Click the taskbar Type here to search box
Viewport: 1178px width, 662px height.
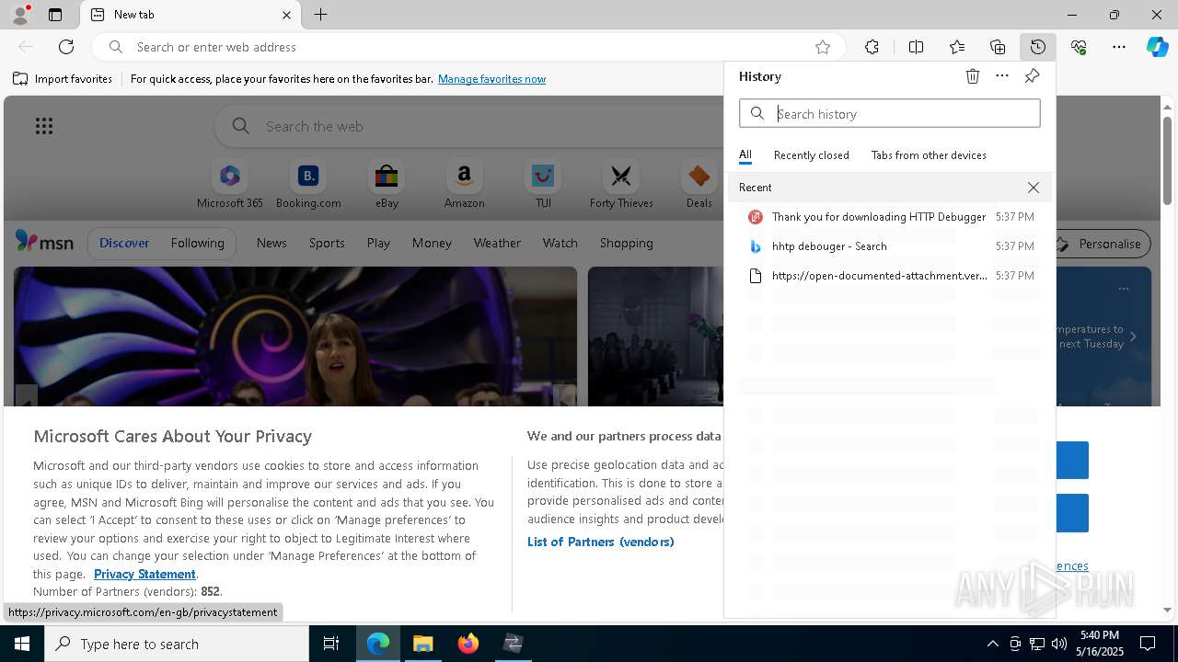click(x=177, y=644)
